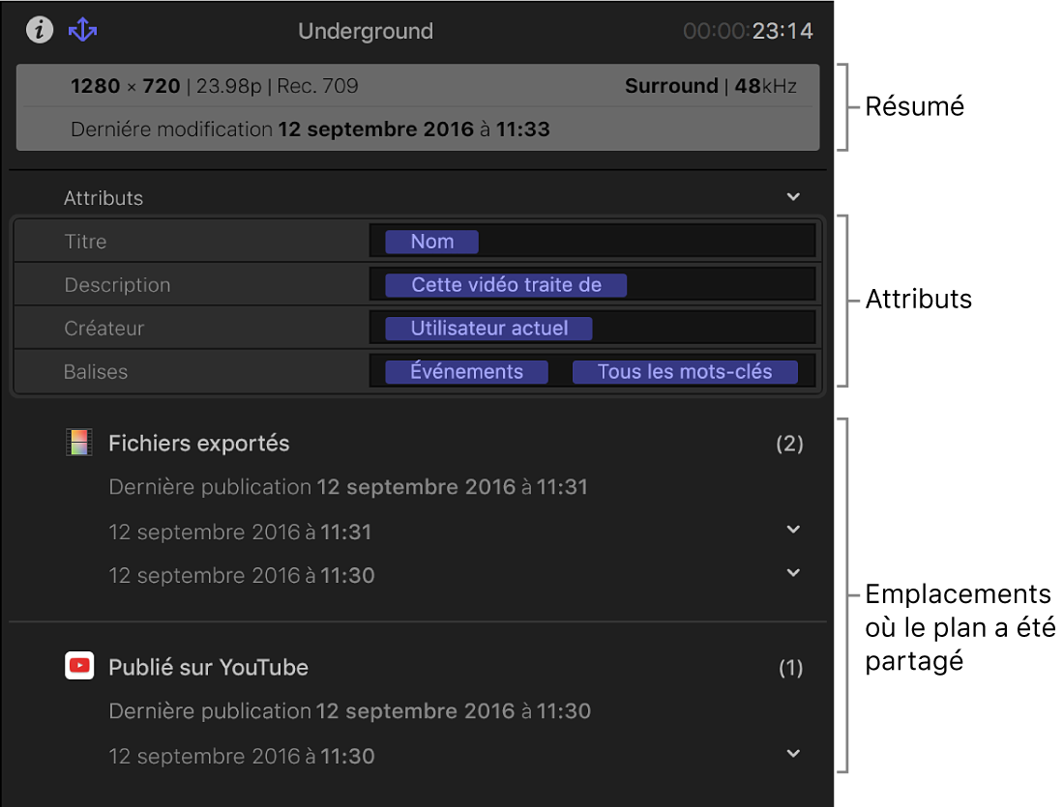This screenshot has height=807, width=1063.
Task: Select the Événements tag token
Action: click(x=466, y=372)
